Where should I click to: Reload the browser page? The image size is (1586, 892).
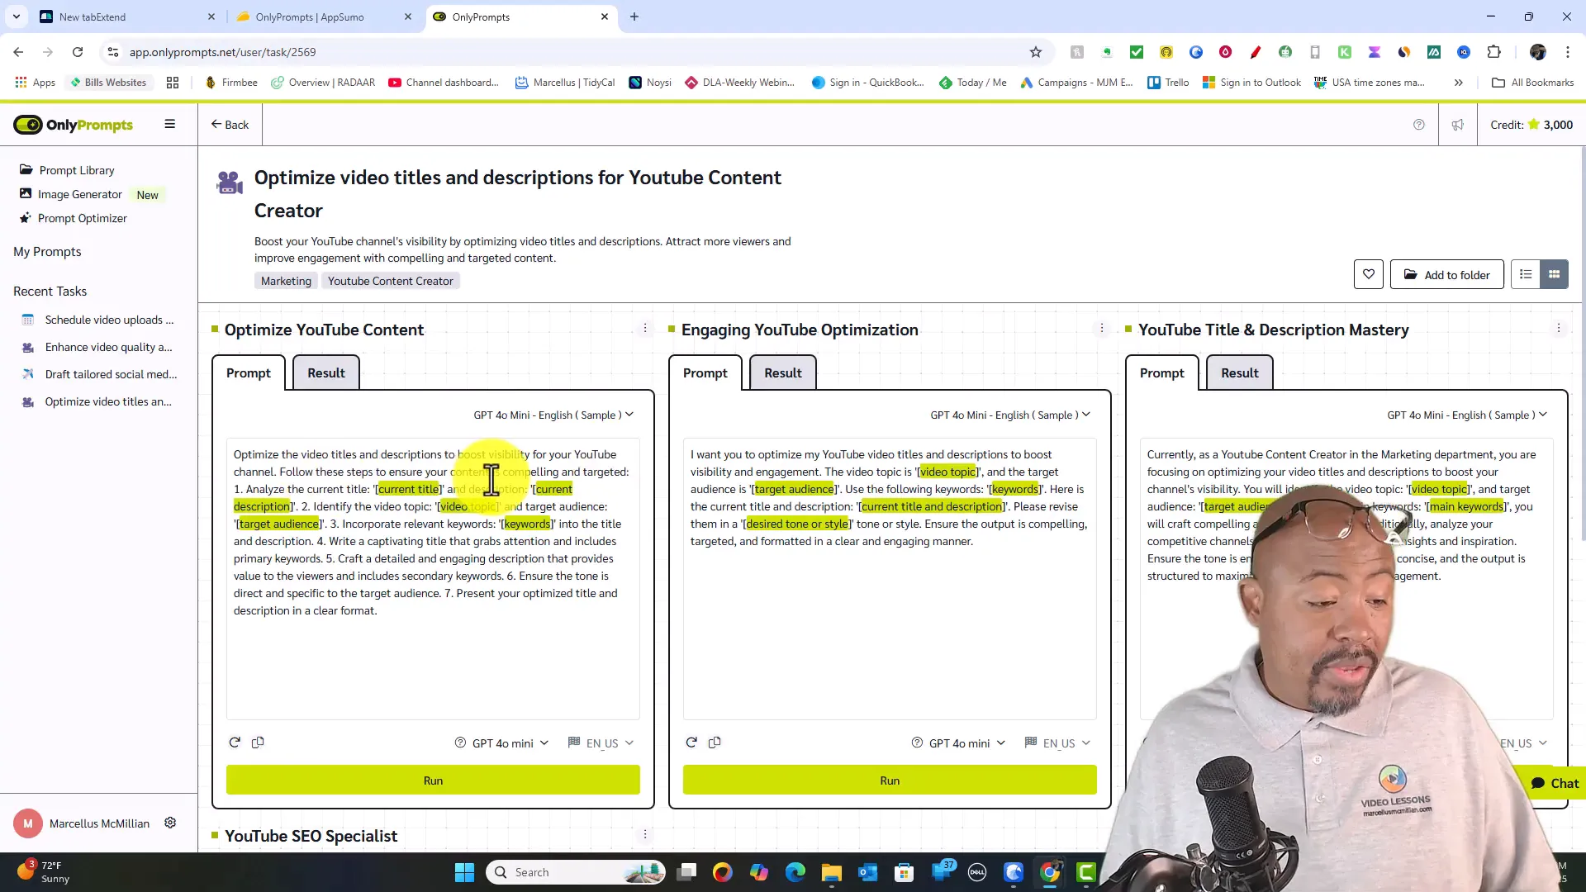point(78,52)
